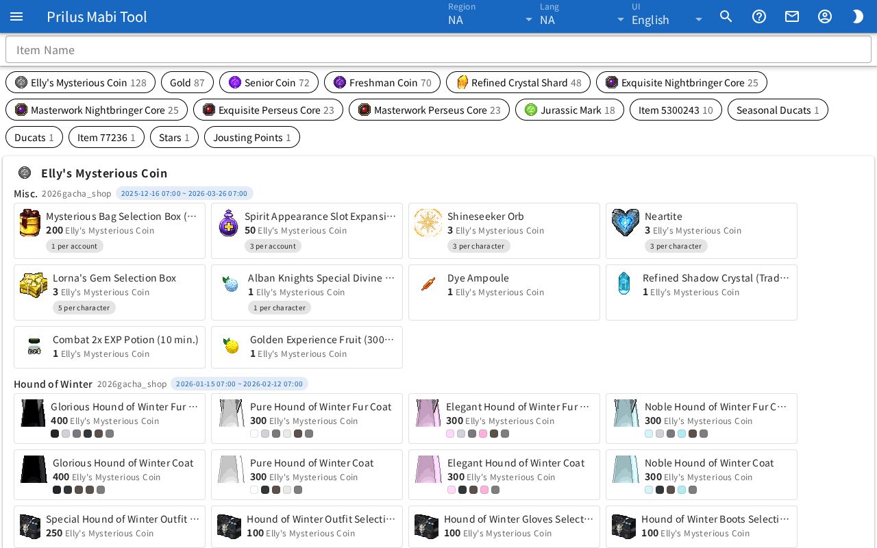877x548 pixels.
Task: Open the help question mark icon
Action: pos(759,16)
